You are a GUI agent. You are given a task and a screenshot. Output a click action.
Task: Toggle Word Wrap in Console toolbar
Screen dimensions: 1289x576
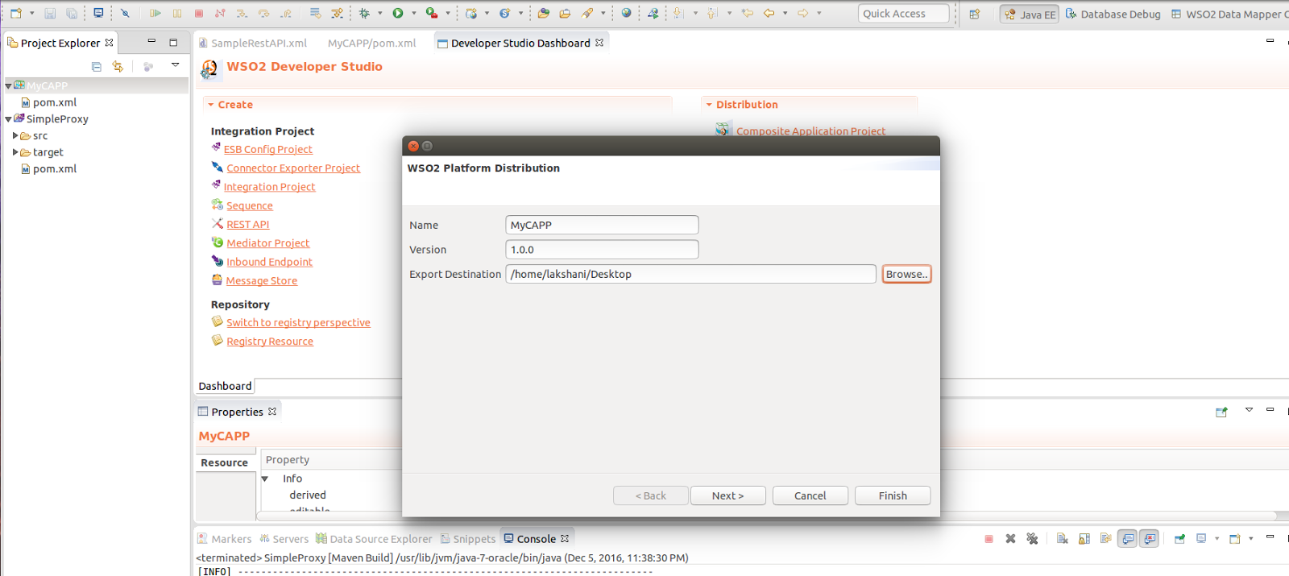[1106, 539]
